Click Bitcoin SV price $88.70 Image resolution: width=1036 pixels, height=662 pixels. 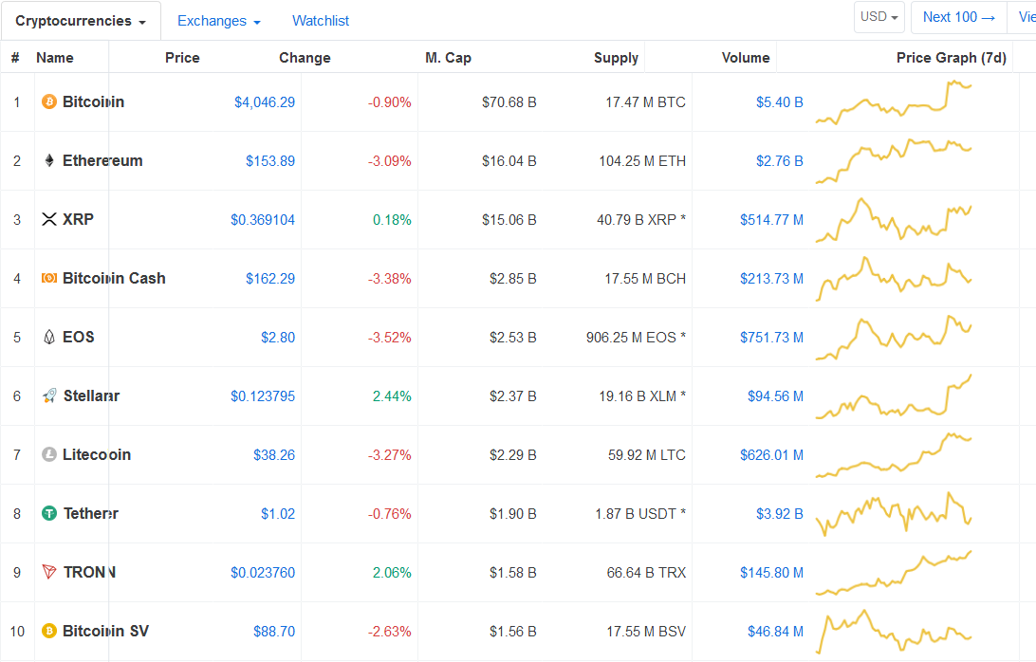point(274,632)
